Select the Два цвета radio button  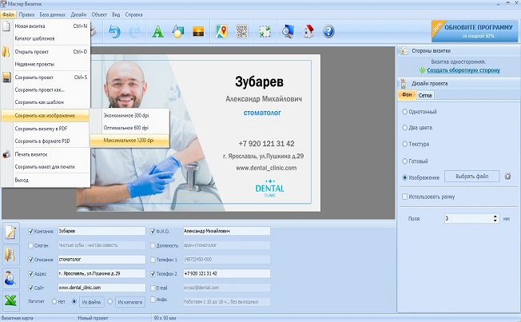click(404, 128)
